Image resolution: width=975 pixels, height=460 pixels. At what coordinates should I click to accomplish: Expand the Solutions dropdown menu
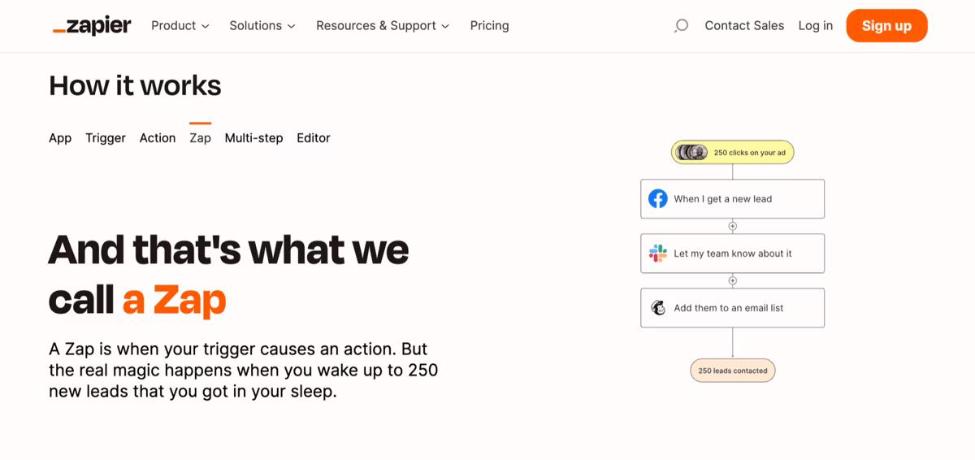[x=262, y=26]
